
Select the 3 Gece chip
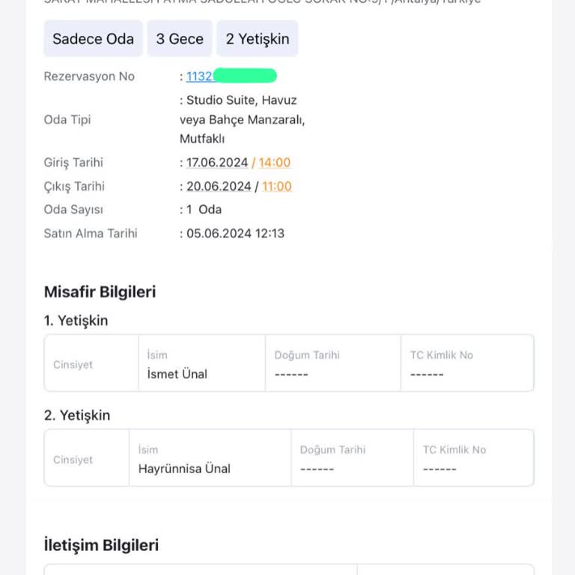coord(180,39)
